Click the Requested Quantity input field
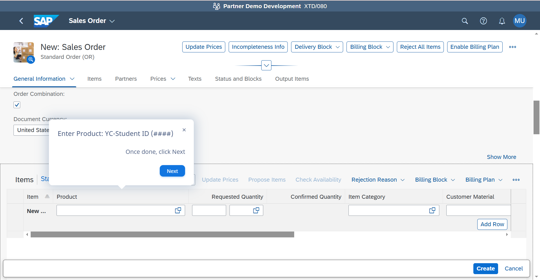The width and height of the screenshot is (540, 280). 209,210
